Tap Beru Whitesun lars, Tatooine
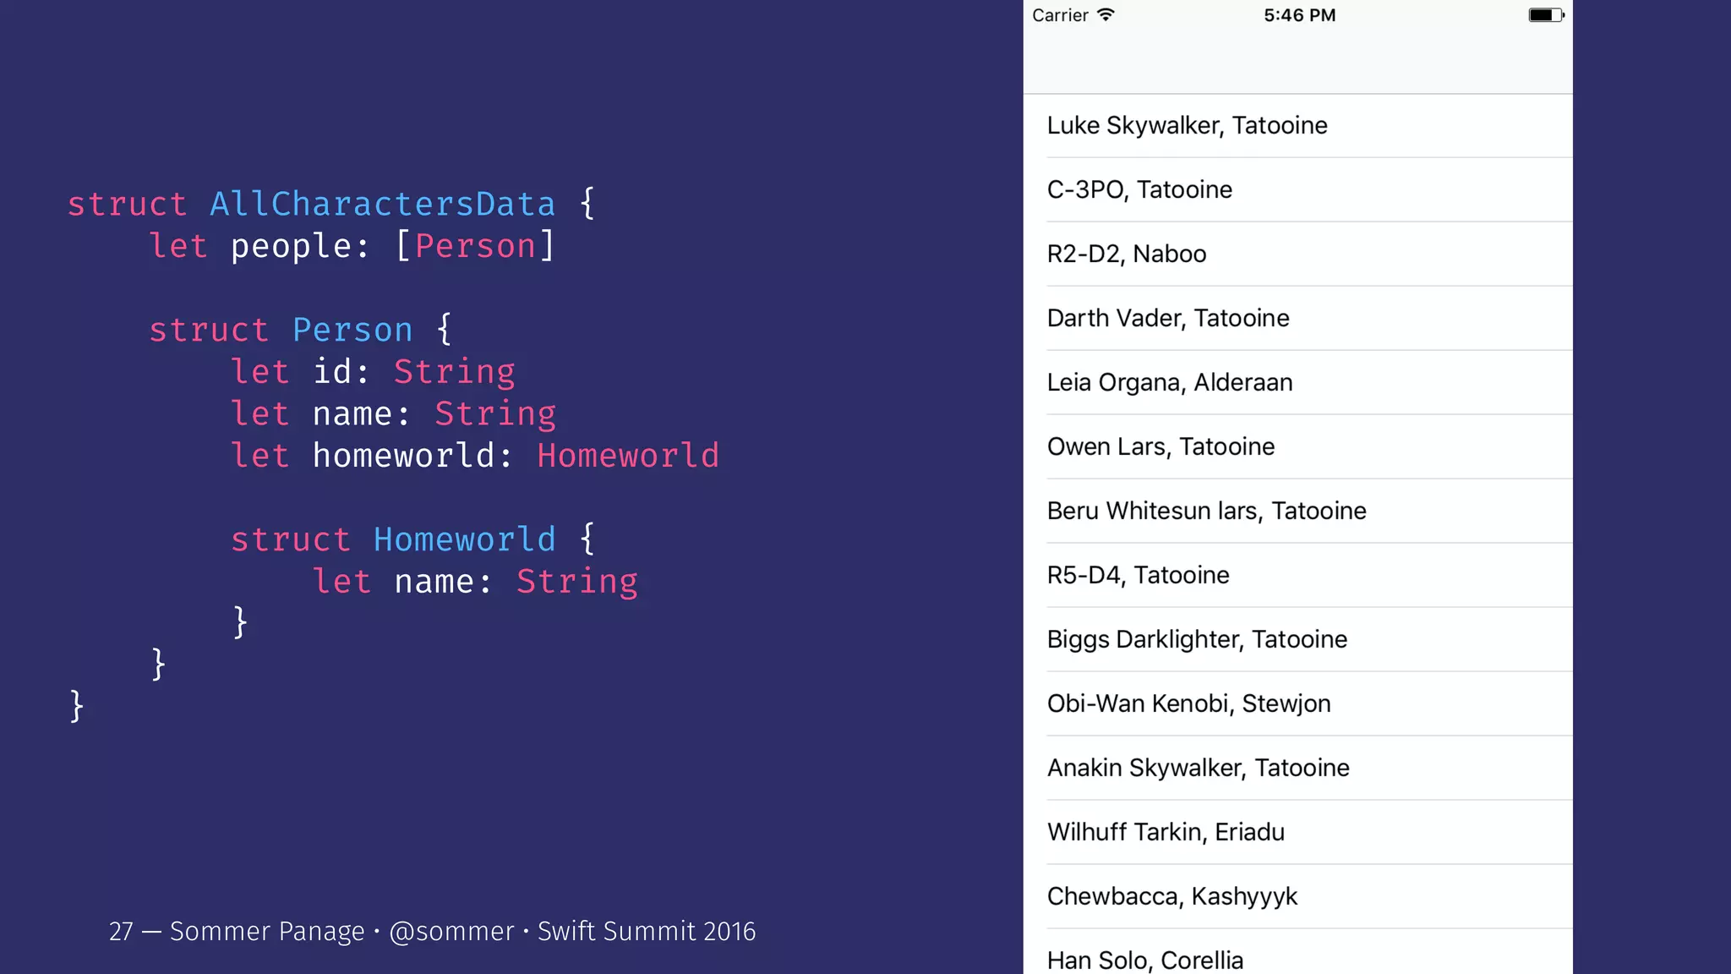This screenshot has height=974, width=1731. click(x=1298, y=512)
